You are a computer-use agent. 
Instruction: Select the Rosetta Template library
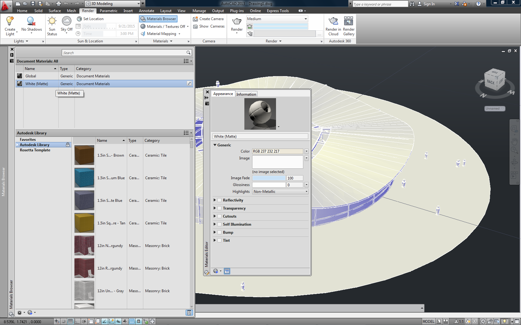(x=35, y=150)
